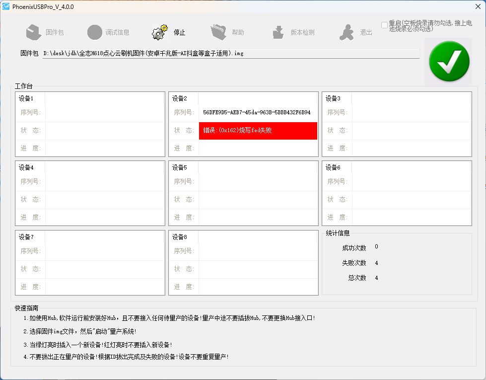Click the firmware package path field

231,53
